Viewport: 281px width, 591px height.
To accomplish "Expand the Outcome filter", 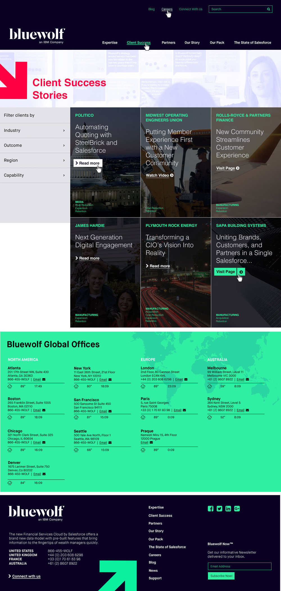I will point(35,145).
